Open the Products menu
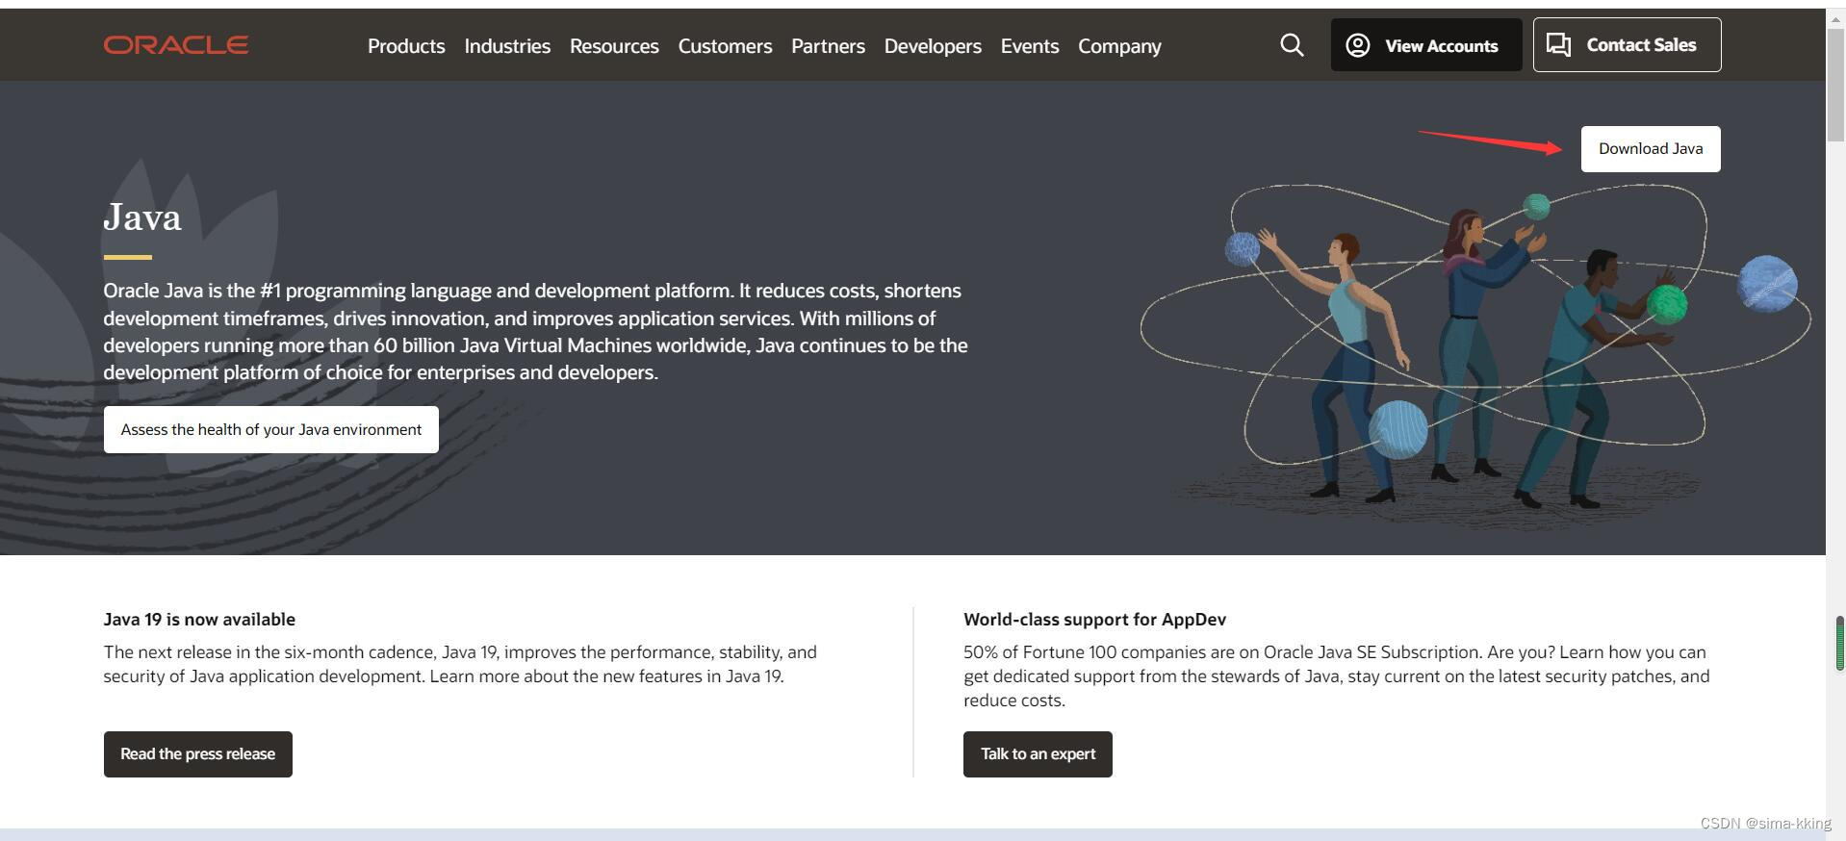Screen dimensions: 1846x841 pyautogui.click(x=406, y=46)
